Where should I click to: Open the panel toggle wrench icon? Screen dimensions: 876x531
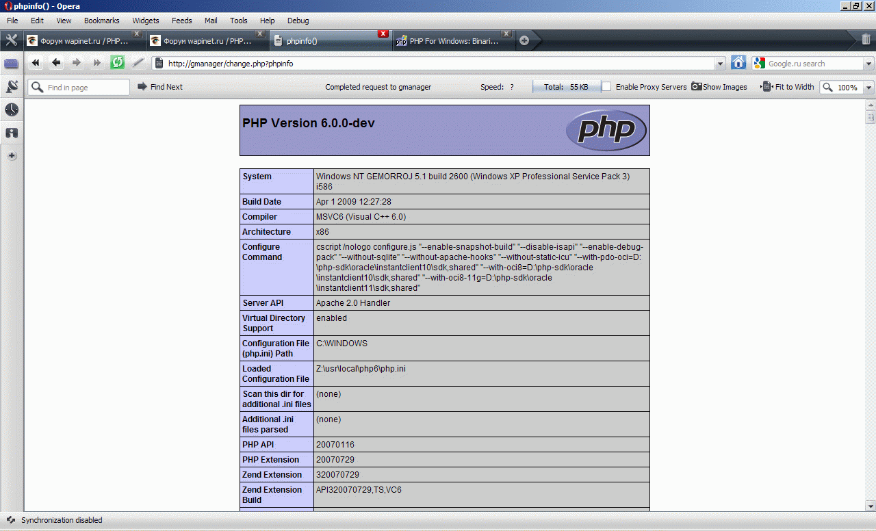[12, 40]
